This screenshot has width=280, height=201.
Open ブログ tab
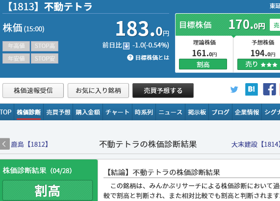click(x=220, y=112)
